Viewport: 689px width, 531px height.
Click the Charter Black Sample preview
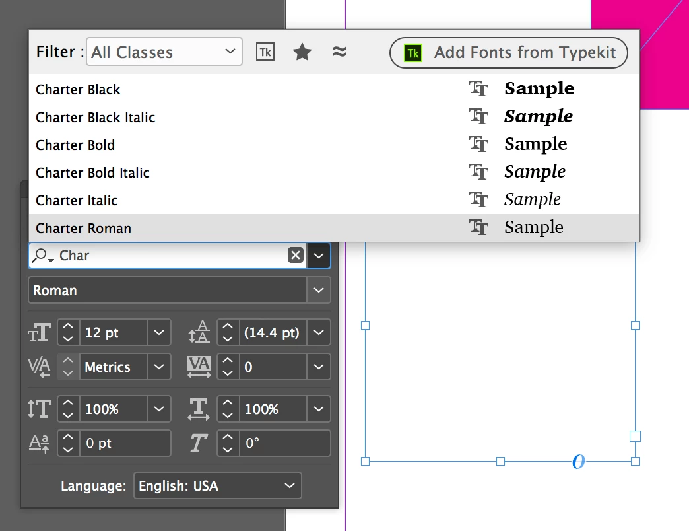point(539,88)
